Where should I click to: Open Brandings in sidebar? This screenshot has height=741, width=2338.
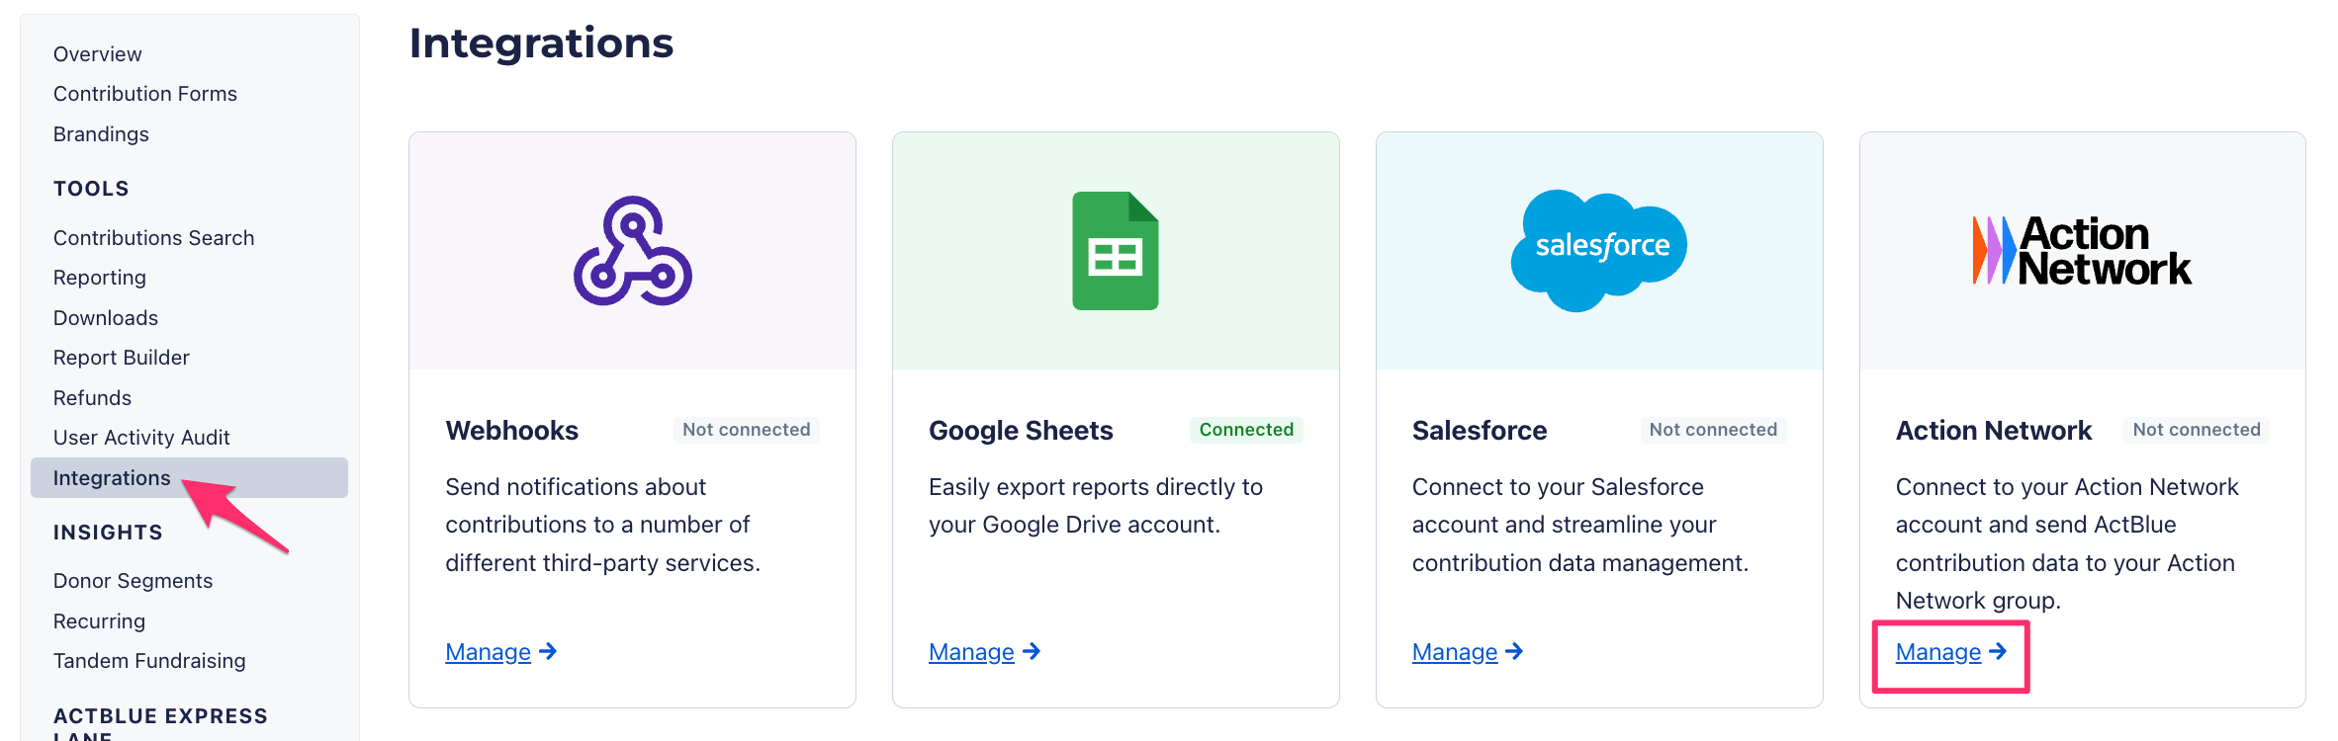(101, 134)
